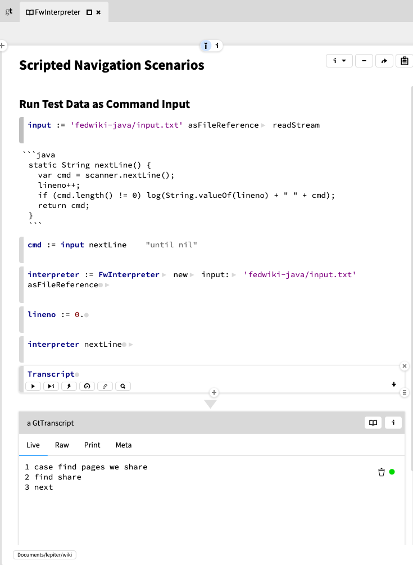Open the snippet menu hamburger icon

(x=405, y=392)
